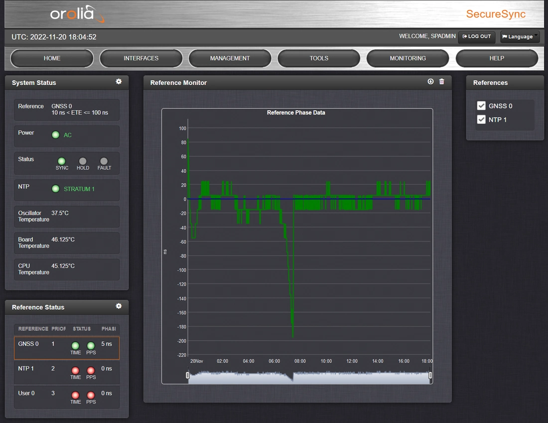Click User 0 0 ns phase value

pyautogui.click(x=107, y=393)
